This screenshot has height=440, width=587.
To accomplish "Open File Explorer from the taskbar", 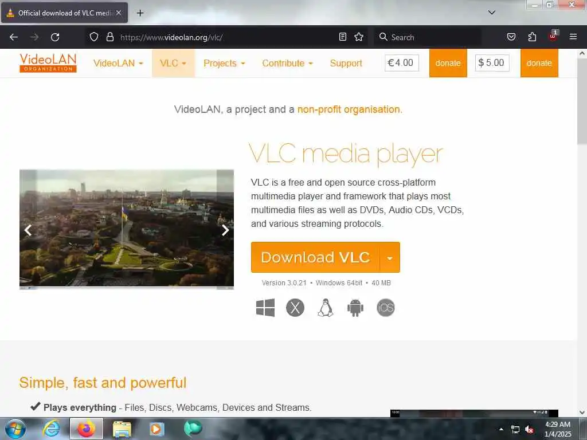I will click(122, 429).
